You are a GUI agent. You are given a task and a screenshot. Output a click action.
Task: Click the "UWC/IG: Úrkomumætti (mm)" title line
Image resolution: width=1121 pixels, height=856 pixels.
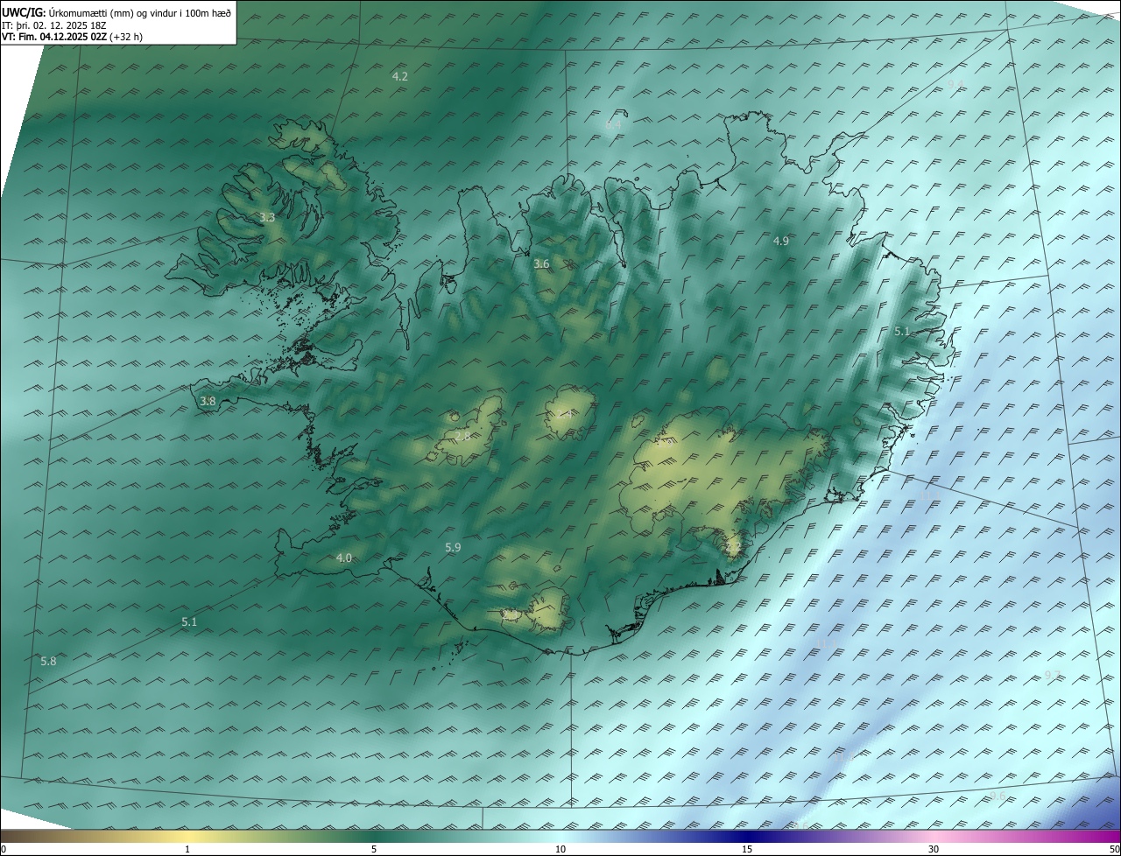[x=116, y=12]
